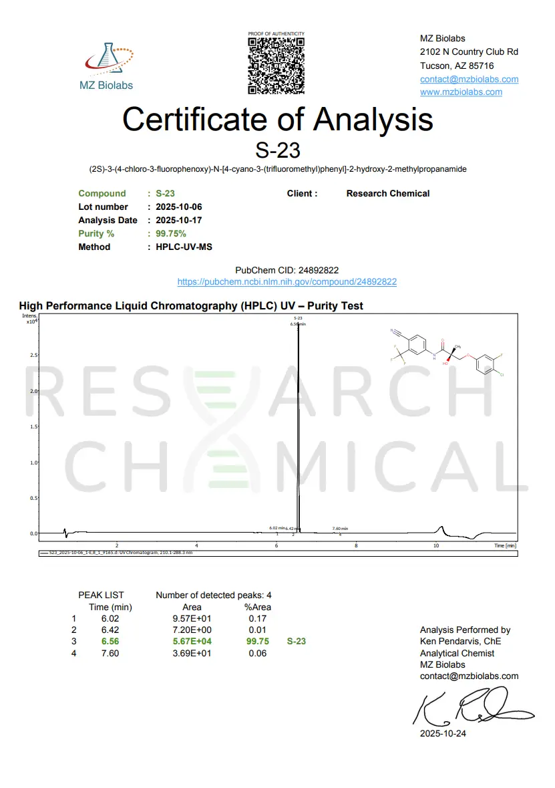This screenshot has height=788, width=555.
Task: Click the Ken Pendarvis, ChE name
Action: click(460, 641)
